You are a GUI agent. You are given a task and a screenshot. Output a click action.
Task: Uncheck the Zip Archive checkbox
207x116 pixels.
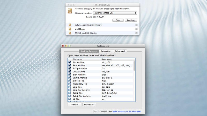(x=69, y=62)
